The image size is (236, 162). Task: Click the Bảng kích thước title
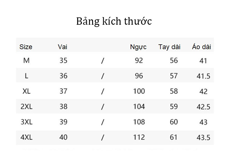pyautogui.click(x=114, y=21)
